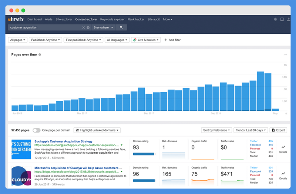Click the Pages over time info icon
The width and height of the screenshot is (296, 194).
click(x=40, y=54)
